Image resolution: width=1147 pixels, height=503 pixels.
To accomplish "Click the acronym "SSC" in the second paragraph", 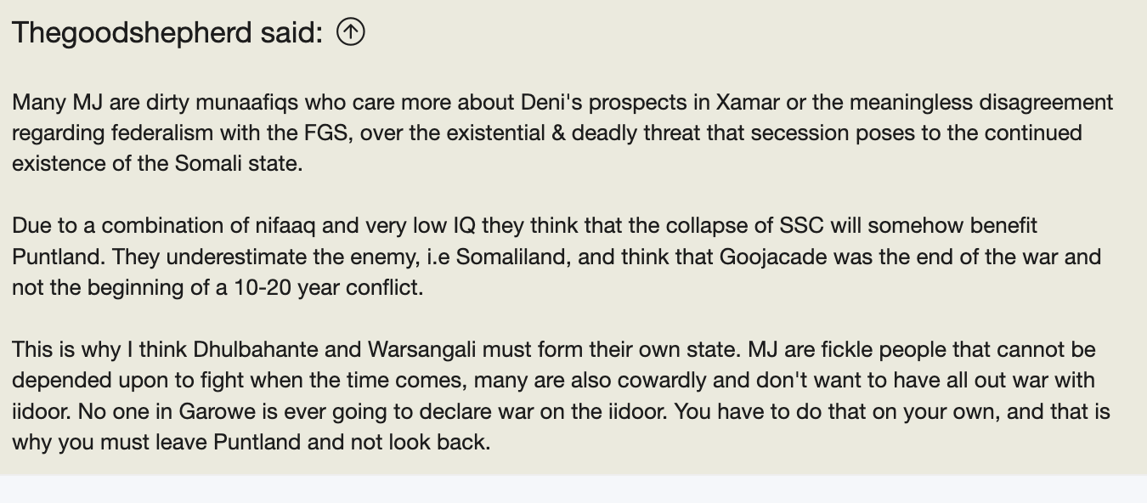I will [x=801, y=226].
